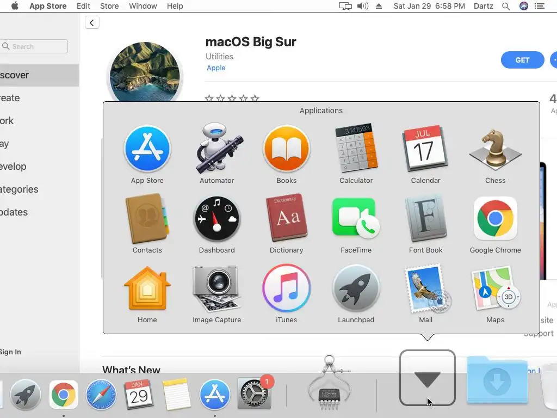Open App Store from Applications grid
The height and width of the screenshot is (418, 557).
coord(147,149)
